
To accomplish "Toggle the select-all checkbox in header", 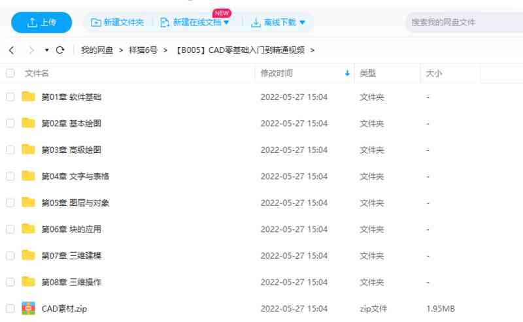I will pos(10,74).
